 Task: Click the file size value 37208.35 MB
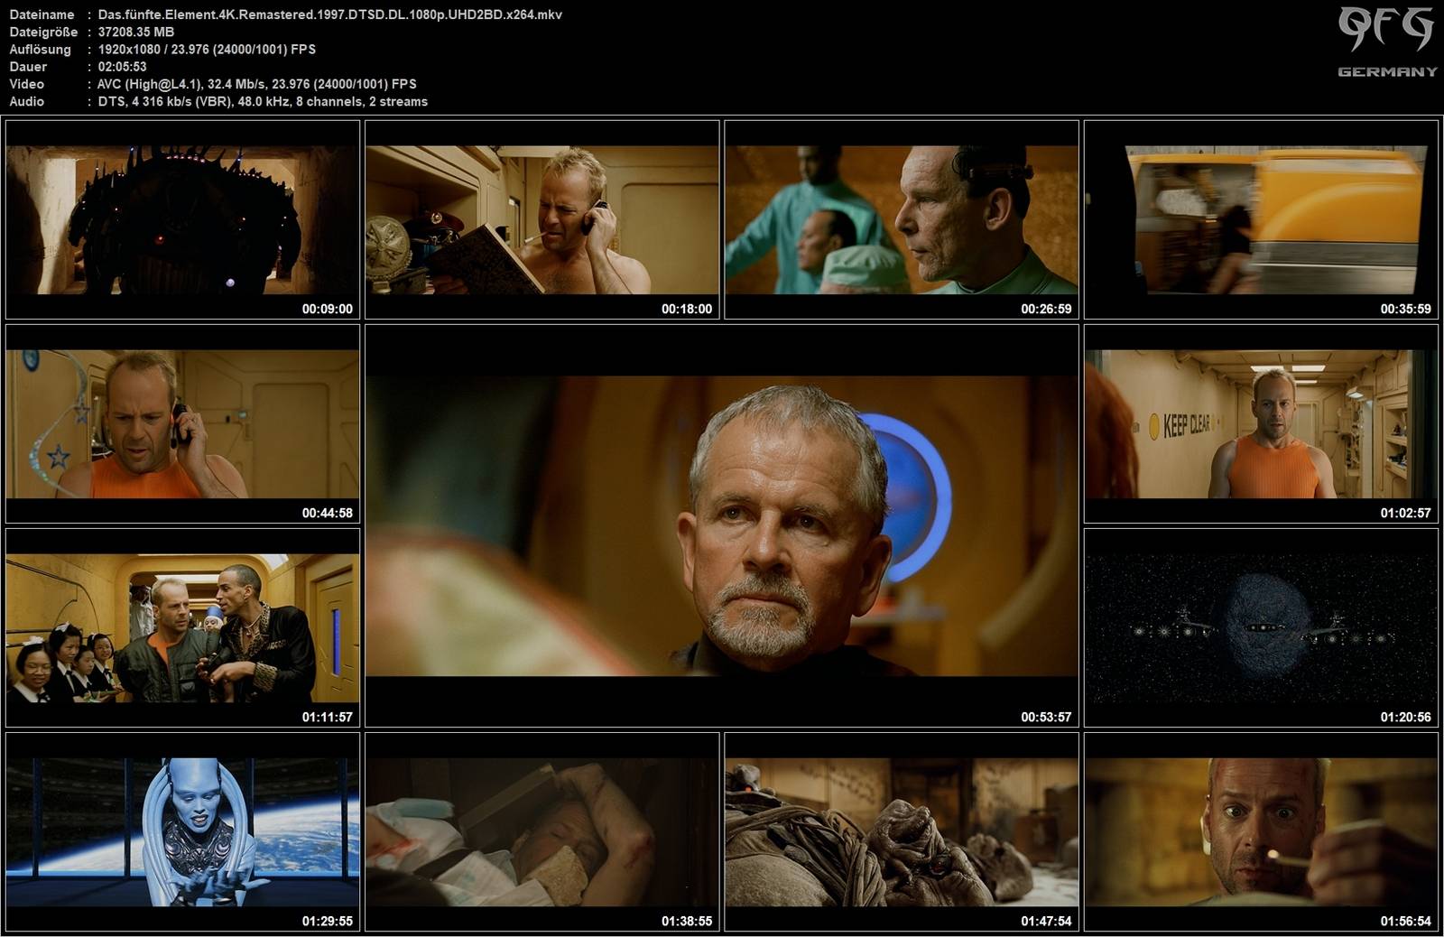pos(136,32)
